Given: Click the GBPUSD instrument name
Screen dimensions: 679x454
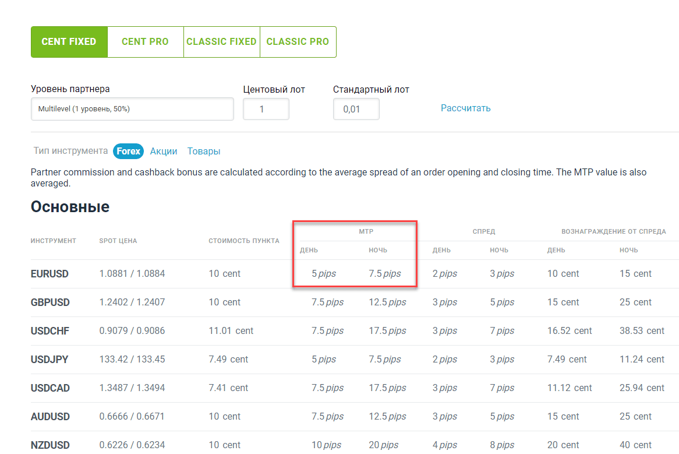Looking at the screenshot, I should pos(50,302).
